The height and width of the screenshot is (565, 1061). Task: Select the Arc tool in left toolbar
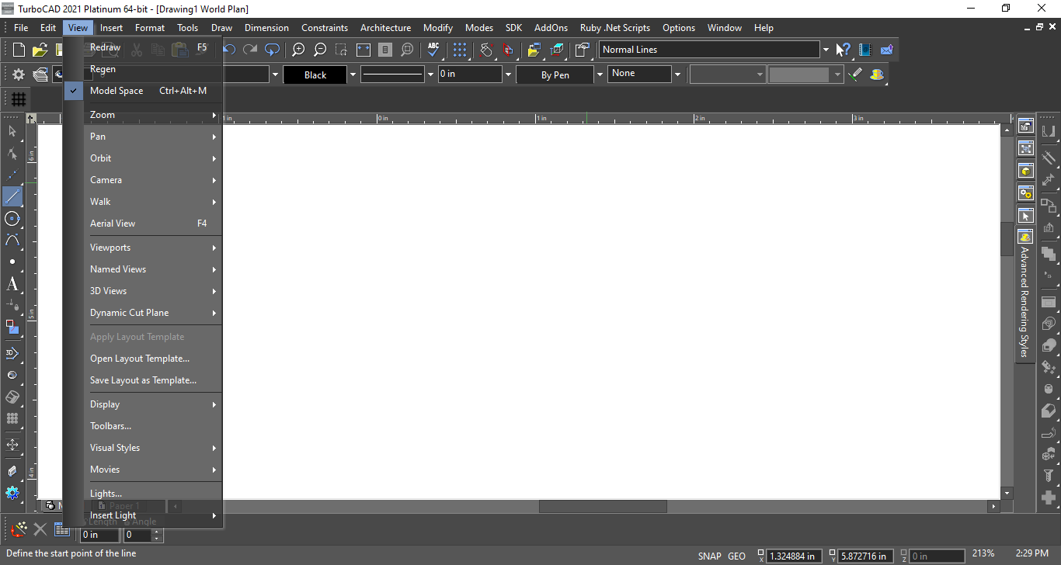pyautogui.click(x=12, y=240)
